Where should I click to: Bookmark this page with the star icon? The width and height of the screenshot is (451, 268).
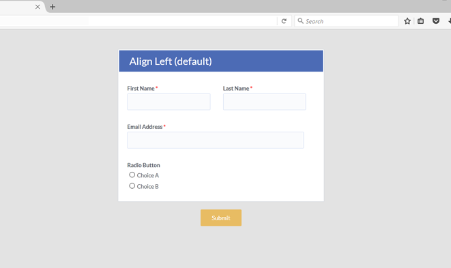point(407,21)
